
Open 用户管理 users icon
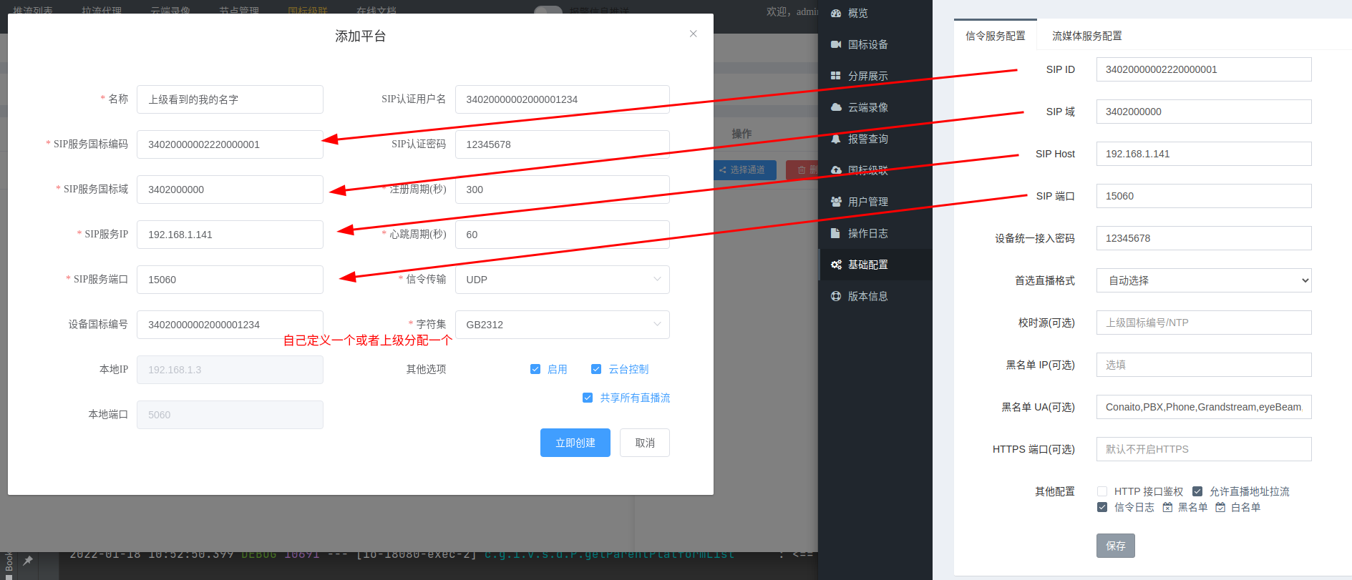coord(835,202)
